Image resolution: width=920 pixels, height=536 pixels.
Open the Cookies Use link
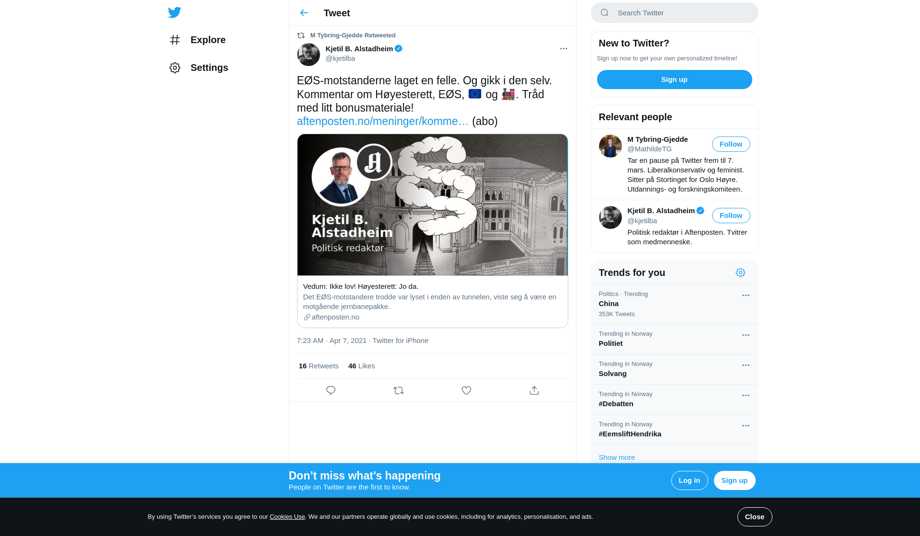pyautogui.click(x=287, y=517)
